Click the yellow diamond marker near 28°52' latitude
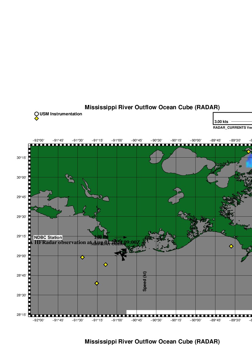 [x=105, y=264]
